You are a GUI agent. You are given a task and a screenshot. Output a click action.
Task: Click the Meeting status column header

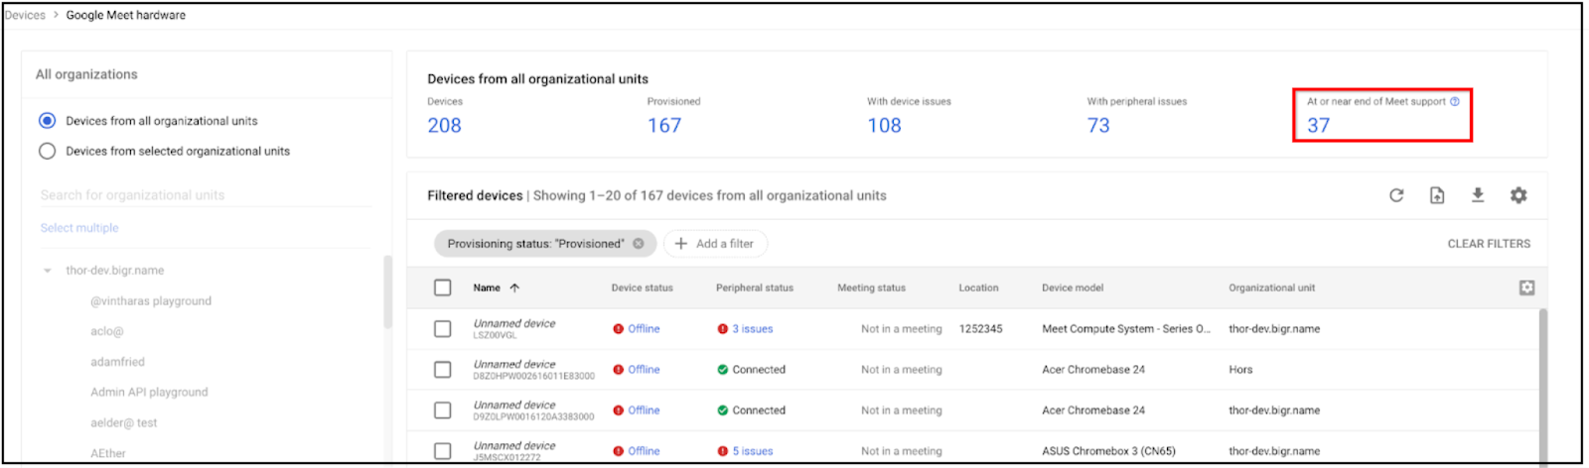tap(871, 288)
